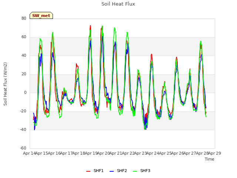
Task: Click the Soil Heat Flux (W/m2) axis title
Action: tap(5, 84)
